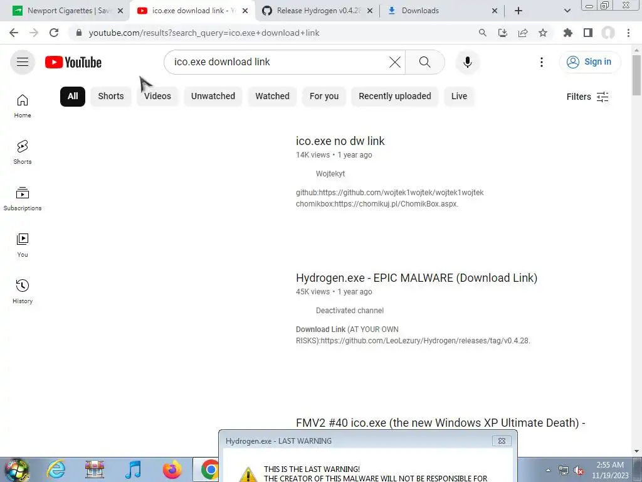Open the YouTube hamburger guide menu
The width and height of the screenshot is (642, 482).
(x=23, y=62)
